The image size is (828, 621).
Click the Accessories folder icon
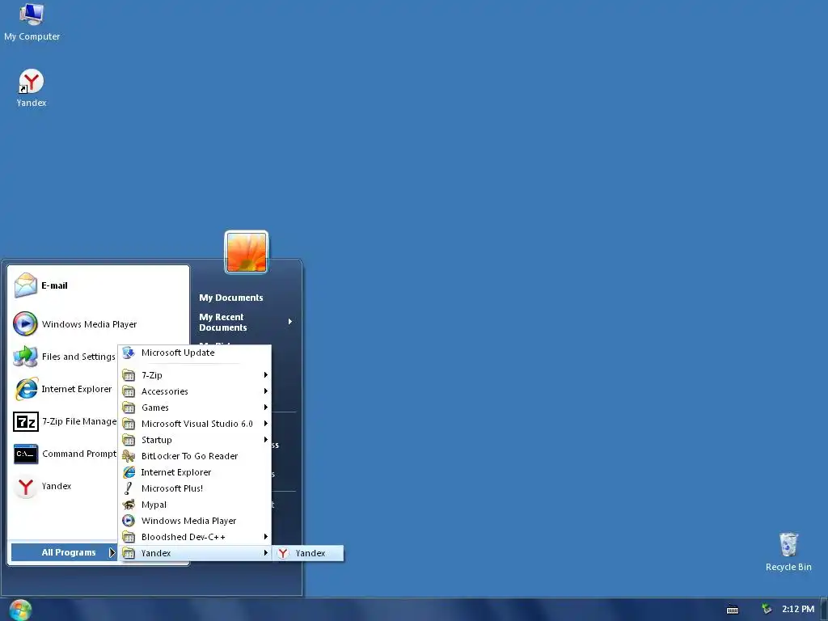click(x=129, y=391)
